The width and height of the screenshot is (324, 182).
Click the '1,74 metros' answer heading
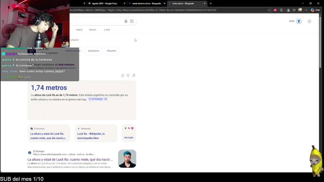coord(49,88)
